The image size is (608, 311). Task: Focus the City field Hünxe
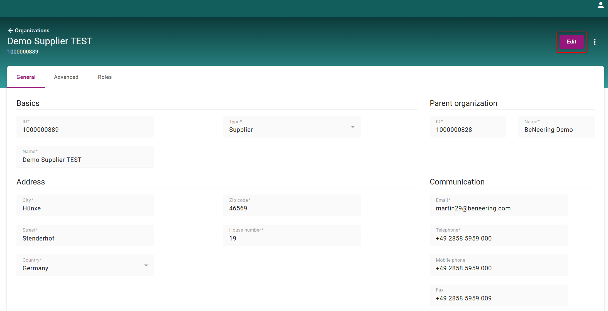[x=85, y=205]
